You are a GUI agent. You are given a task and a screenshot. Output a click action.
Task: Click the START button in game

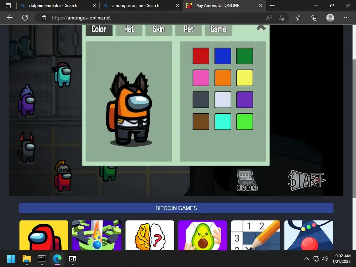(307, 180)
